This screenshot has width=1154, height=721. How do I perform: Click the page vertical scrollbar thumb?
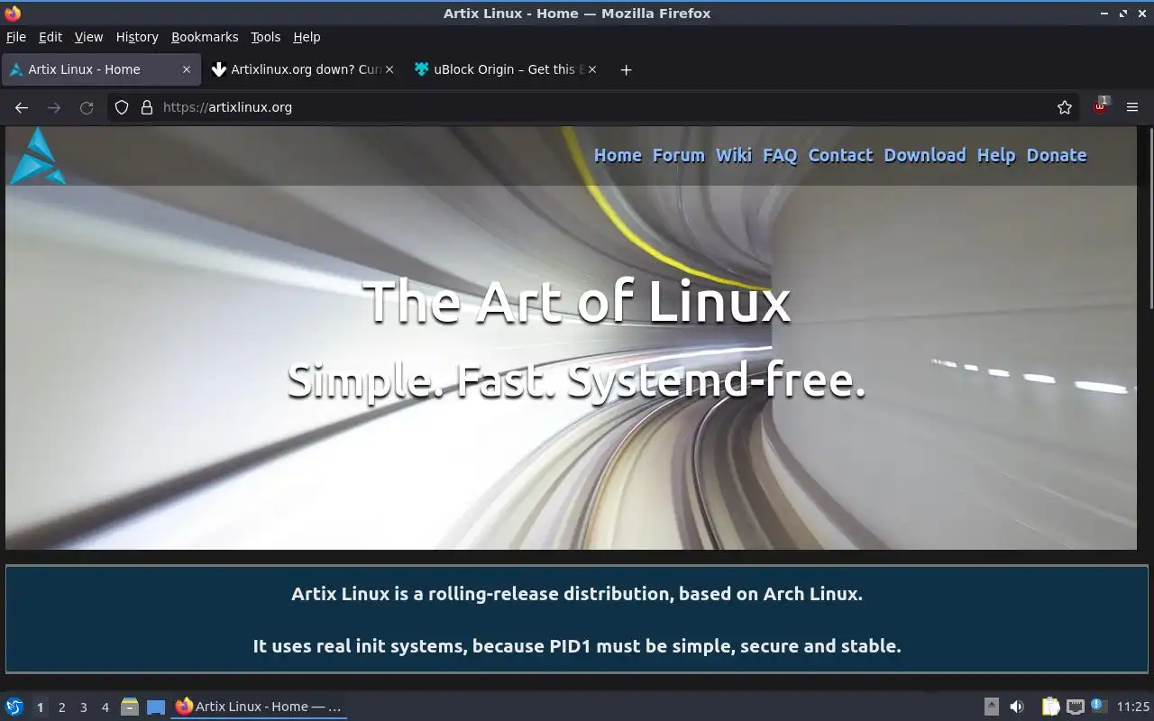click(x=1151, y=219)
